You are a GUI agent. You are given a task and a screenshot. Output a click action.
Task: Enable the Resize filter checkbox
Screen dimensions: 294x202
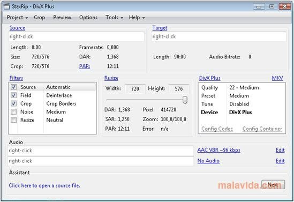tap(13, 120)
